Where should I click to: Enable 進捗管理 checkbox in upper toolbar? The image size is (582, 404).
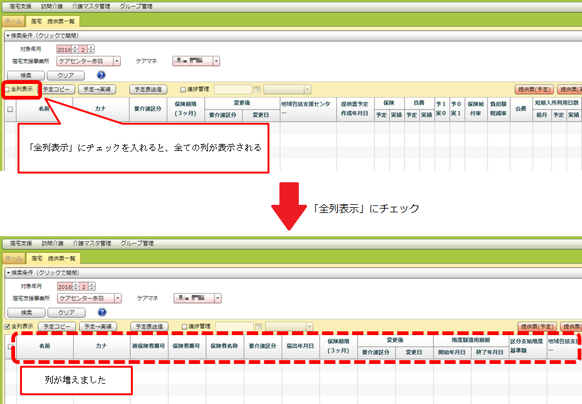[183, 90]
